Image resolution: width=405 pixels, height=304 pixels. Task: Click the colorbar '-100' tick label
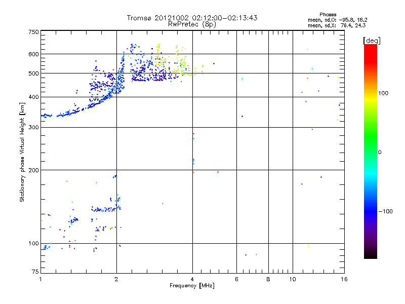coord(386,211)
